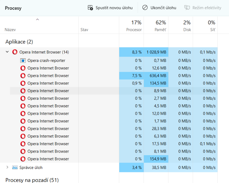The width and height of the screenshot is (229, 183).
Task: Click the 8,9 MB memory cell
Action: coord(156,91)
